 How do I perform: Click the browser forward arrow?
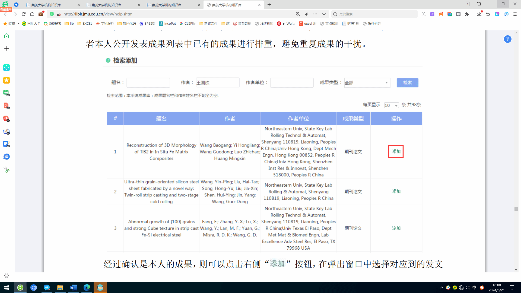(x=15, y=14)
